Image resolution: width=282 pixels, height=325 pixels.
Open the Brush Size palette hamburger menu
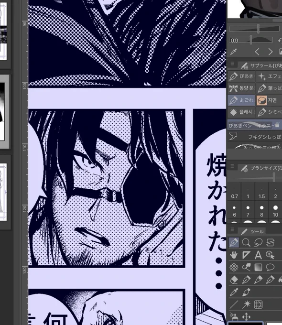click(232, 166)
